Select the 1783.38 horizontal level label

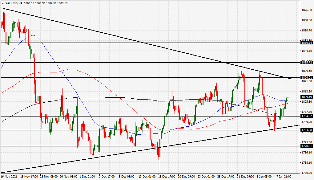[307, 130]
